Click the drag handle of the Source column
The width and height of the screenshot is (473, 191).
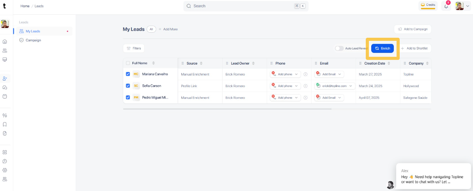coord(183,63)
